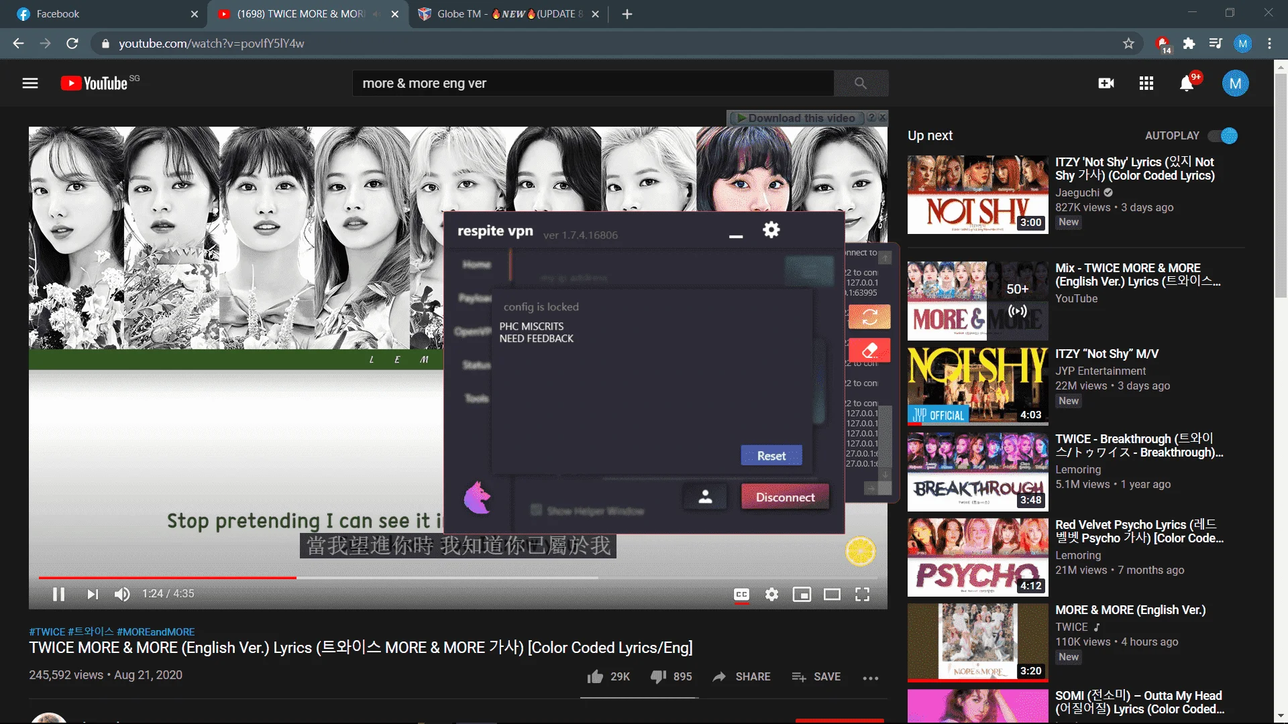
Task: Click the #MOREandMORE hashtag link
Action: [156, 631]
